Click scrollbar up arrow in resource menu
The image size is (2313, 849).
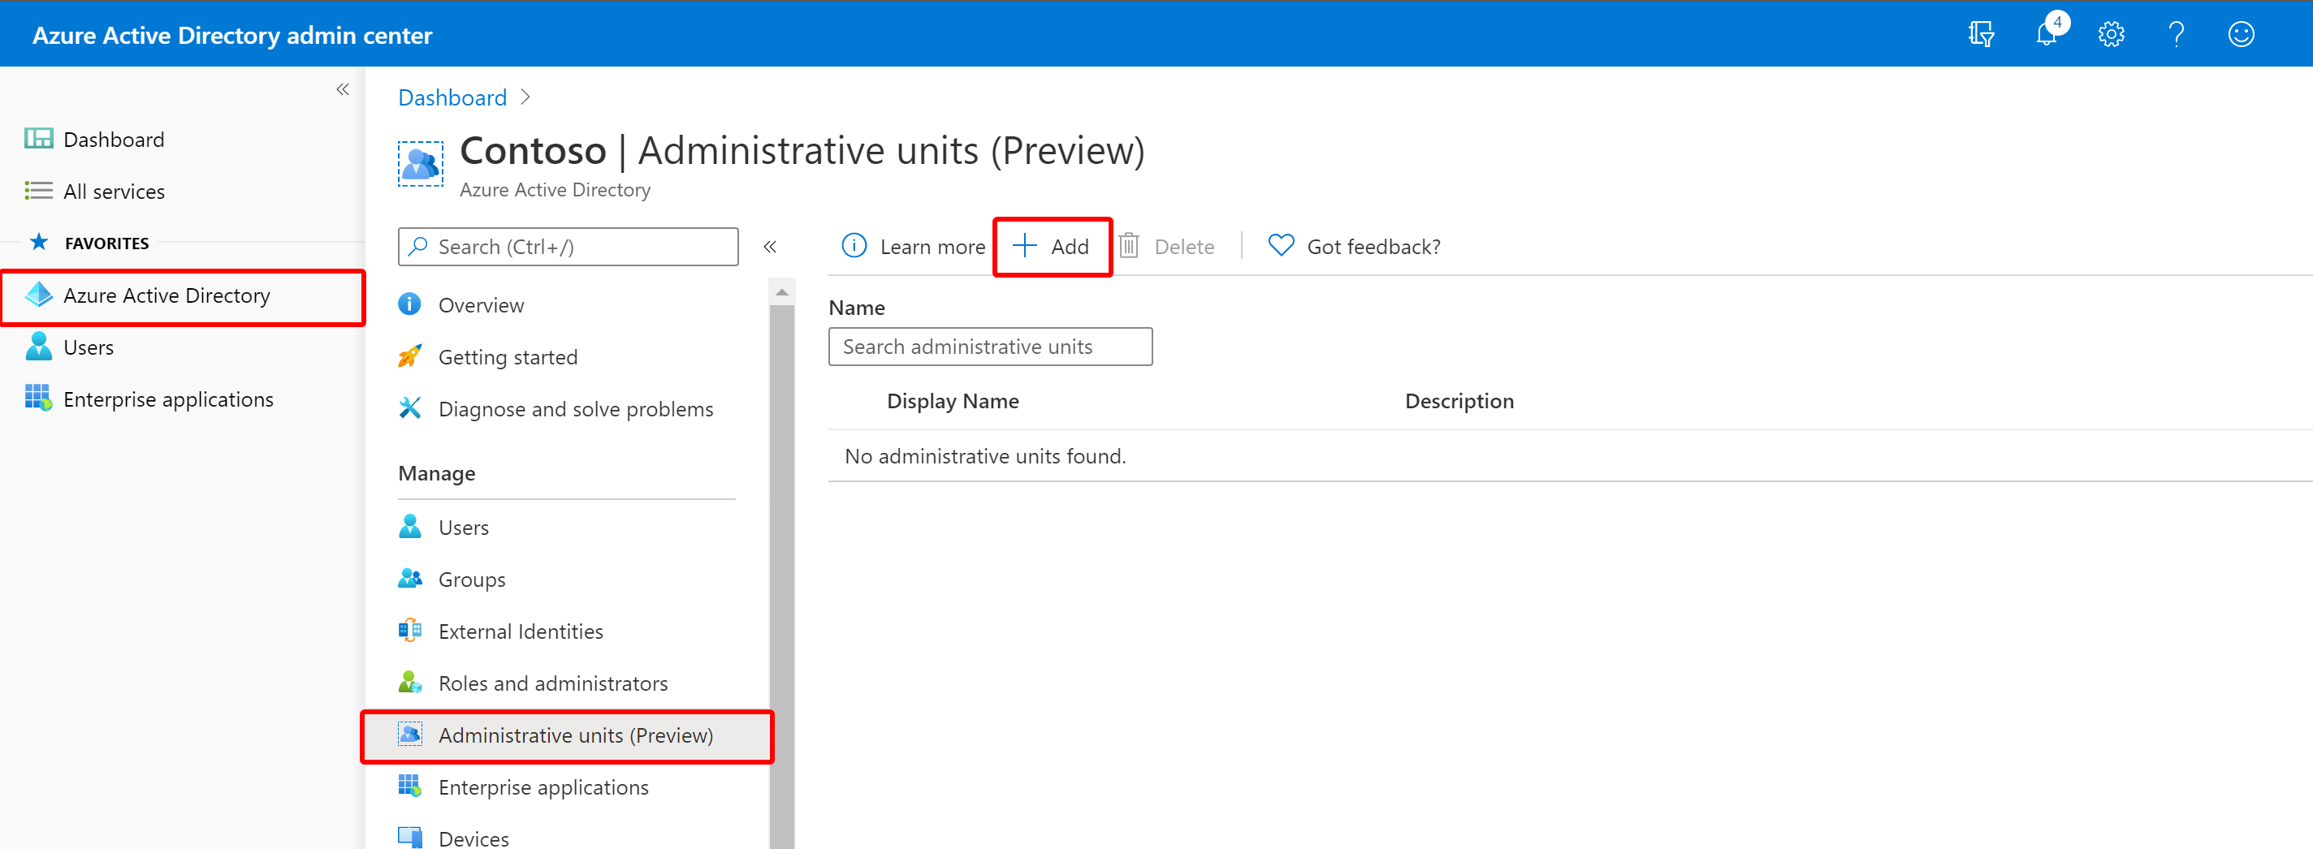pyautogui.click(x=782, y=292)
